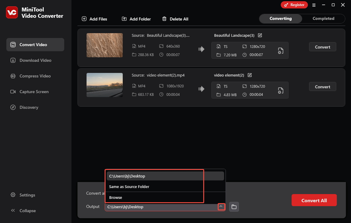Choose C:\Users\bj\Desktop in the output list
Screen dimensions: 351x223
(165, 176)
